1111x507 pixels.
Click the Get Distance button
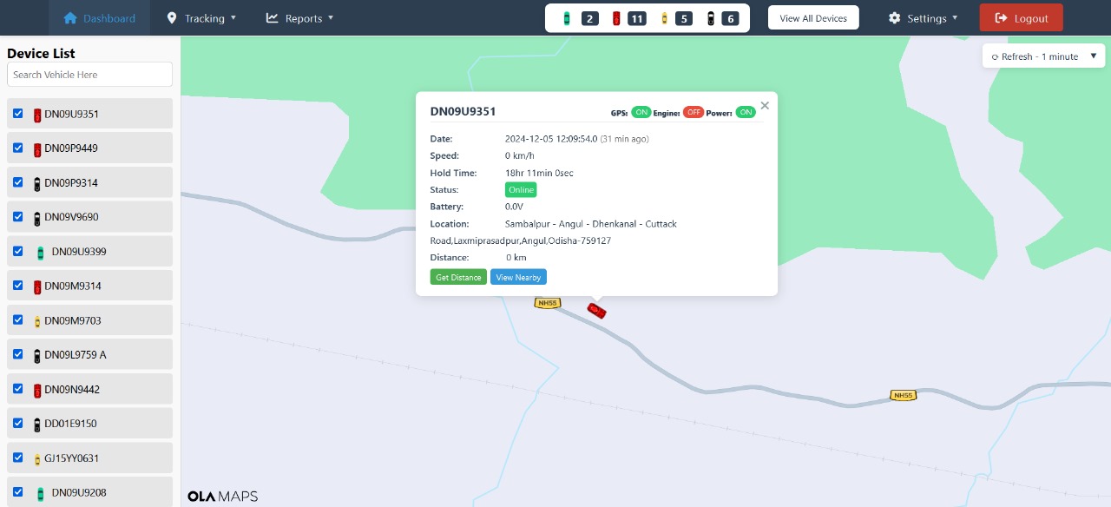pyautogui.click(x=458, y=276)
